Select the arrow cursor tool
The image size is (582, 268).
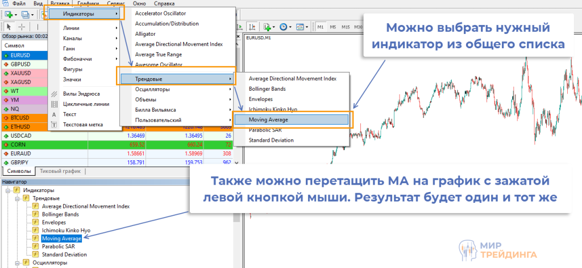point(7,26)
